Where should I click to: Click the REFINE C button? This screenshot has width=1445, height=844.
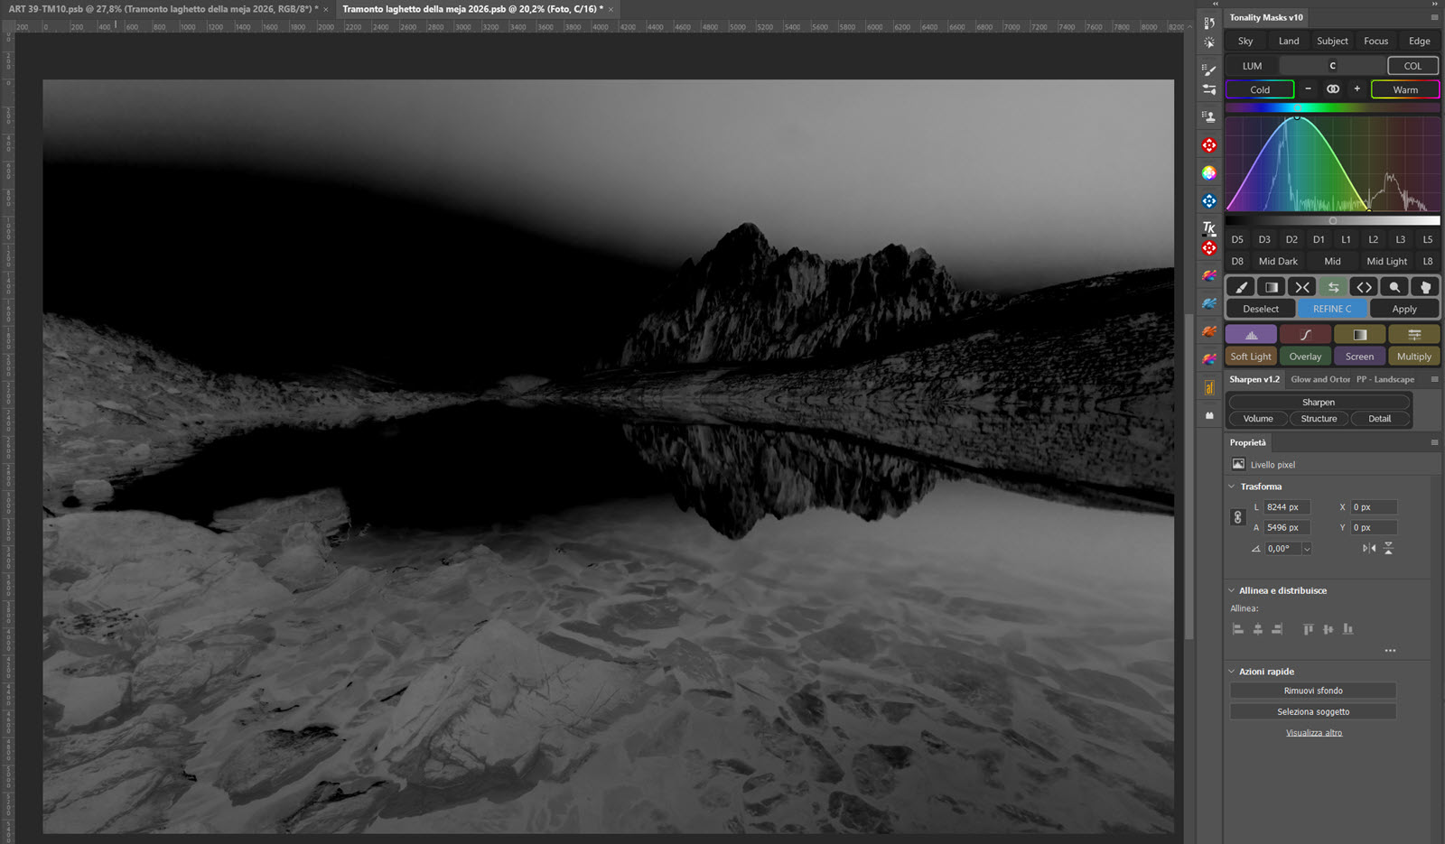tap(1332, 309)
